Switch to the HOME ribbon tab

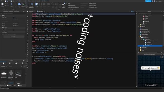[20, 1]
